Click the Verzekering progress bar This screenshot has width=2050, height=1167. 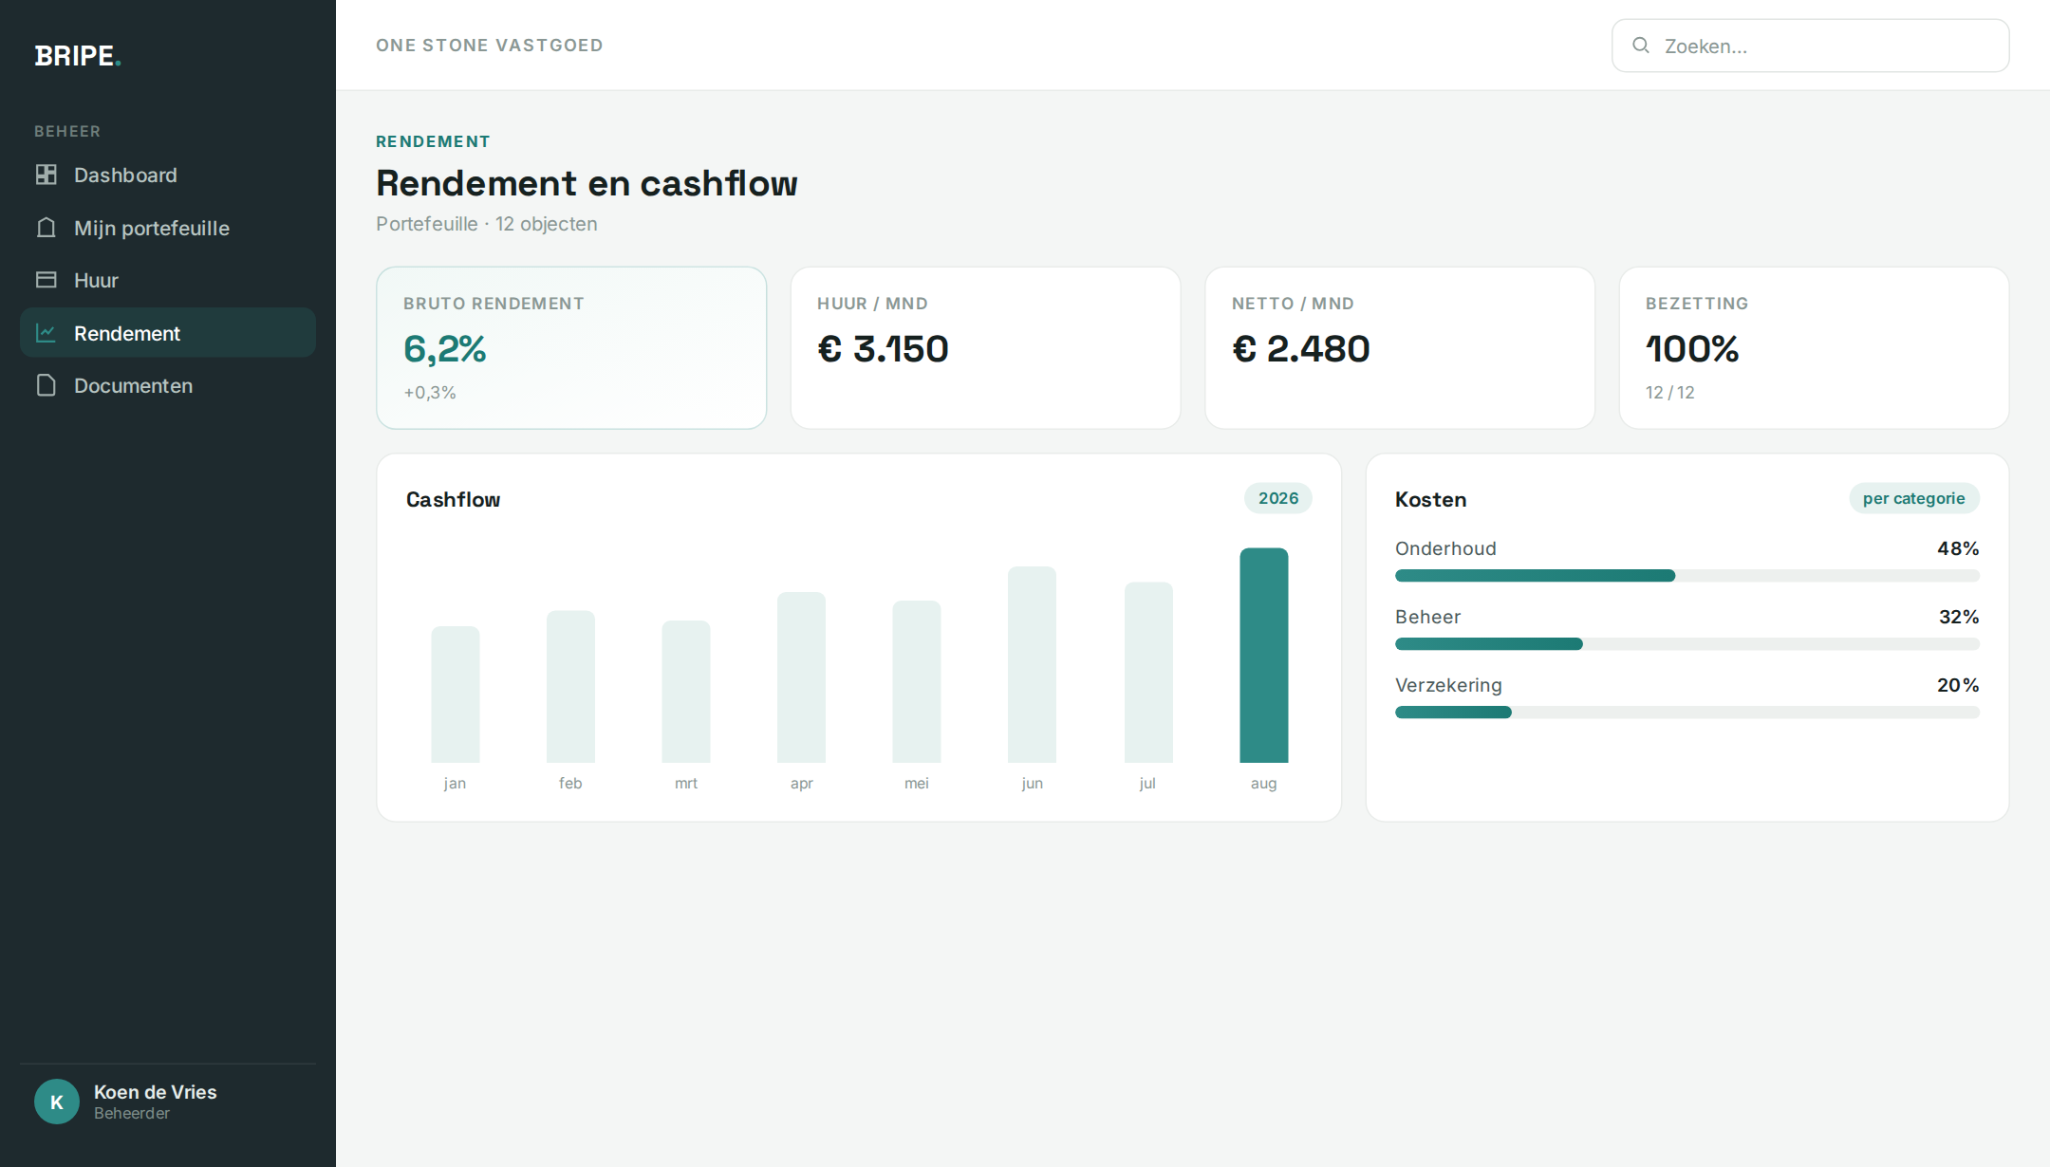[x=1687, y=713]
